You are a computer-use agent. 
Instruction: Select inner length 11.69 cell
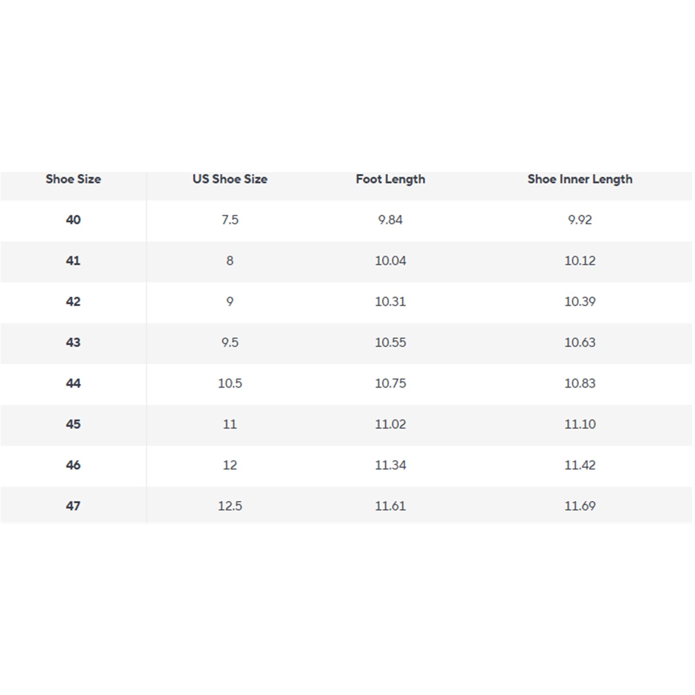click(580, 506)
